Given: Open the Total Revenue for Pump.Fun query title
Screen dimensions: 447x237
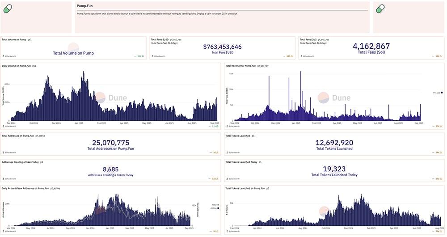Looking at the screenshot, I should 240,66.
